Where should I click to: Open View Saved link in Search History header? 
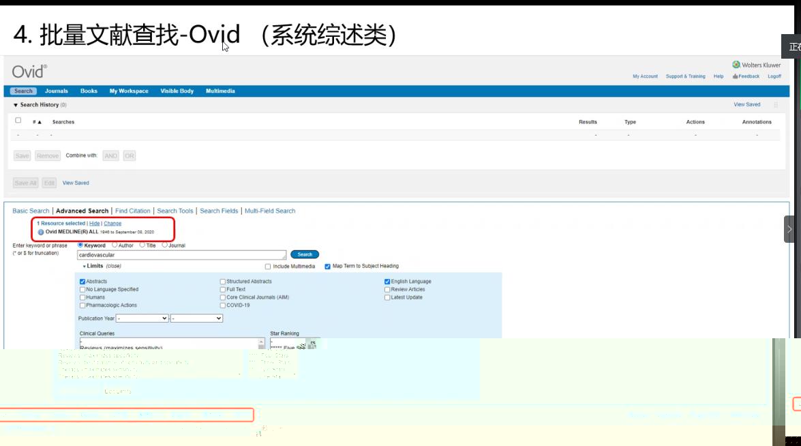click(x=747, y=104)
